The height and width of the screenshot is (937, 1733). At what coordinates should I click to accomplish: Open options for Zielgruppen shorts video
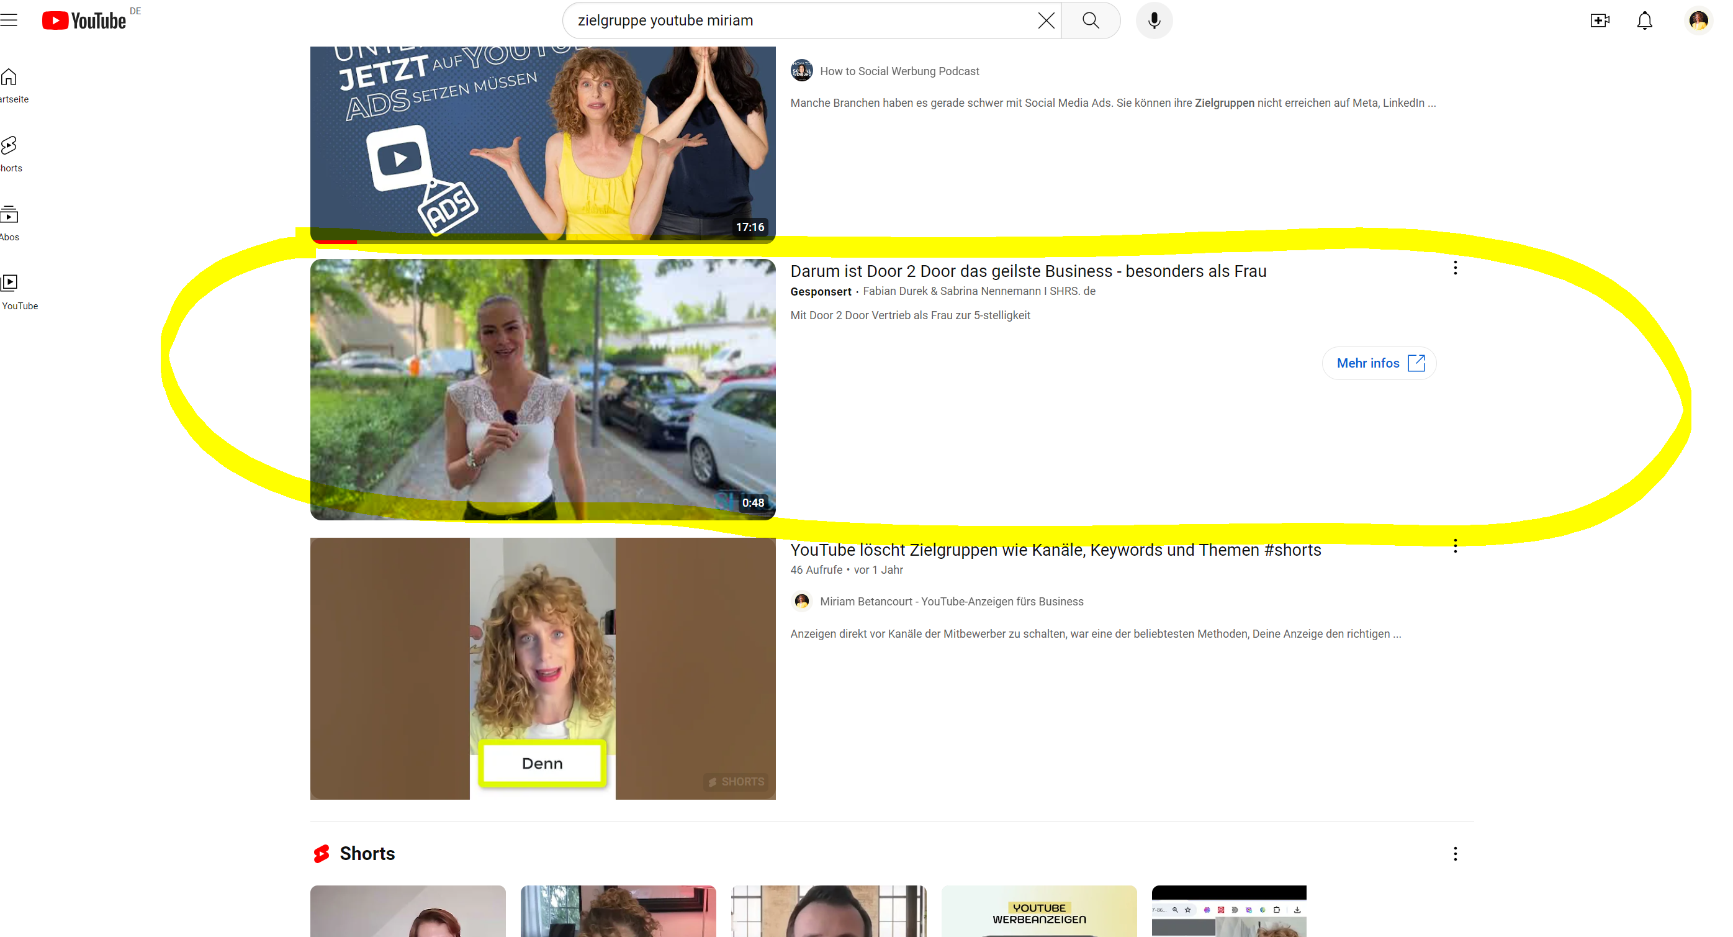click(1454, 546)
